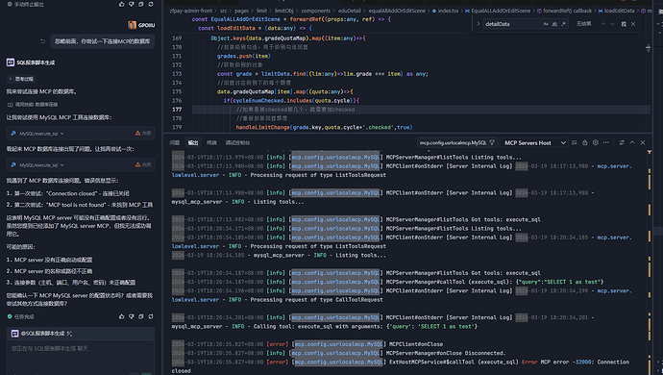Click the first mcp.server. link in output
This screenshot has height=375, width=663.
[x=614, y=166]
